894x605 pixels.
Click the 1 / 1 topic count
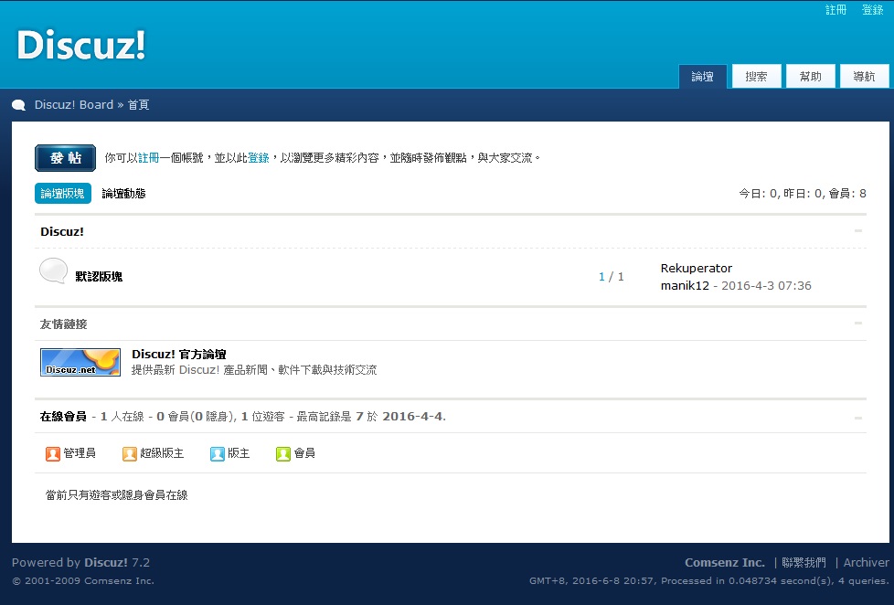pos(612,277)
